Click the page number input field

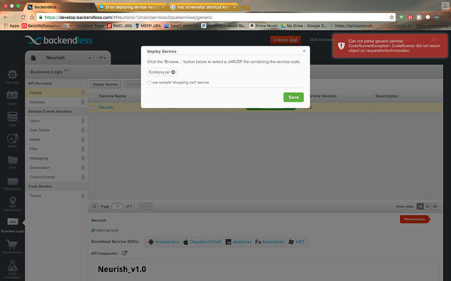(x=117, y=207)
